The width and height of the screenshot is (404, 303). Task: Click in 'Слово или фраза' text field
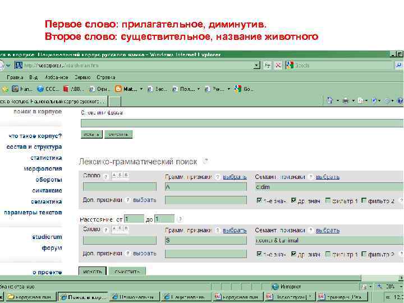(242, 123)
